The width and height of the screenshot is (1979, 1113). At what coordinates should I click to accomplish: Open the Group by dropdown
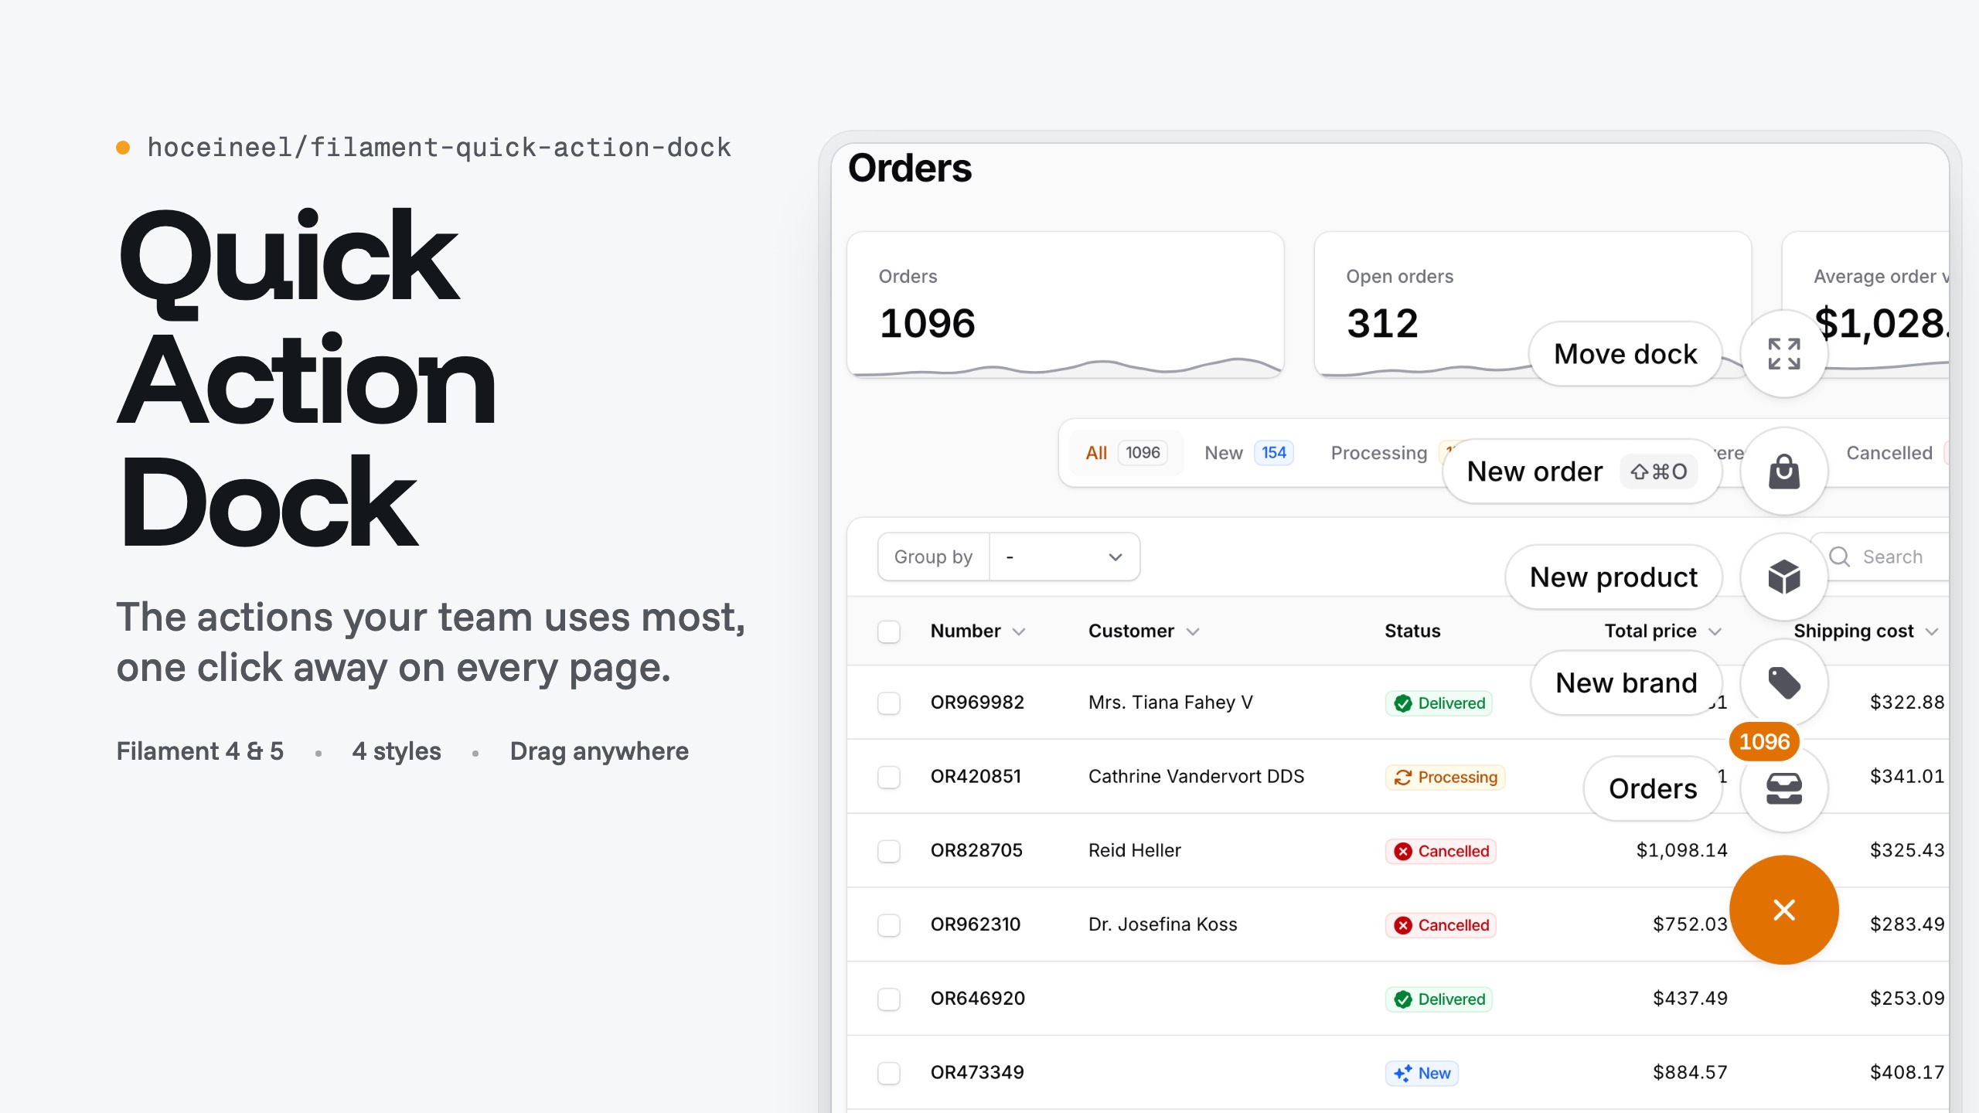[x=1064, y=556]
